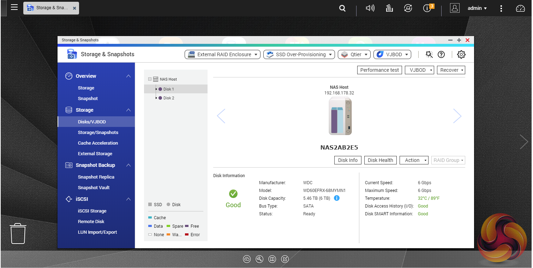Open the volume control speaker icon
The image size is (533, 268).
coord(370,8)
